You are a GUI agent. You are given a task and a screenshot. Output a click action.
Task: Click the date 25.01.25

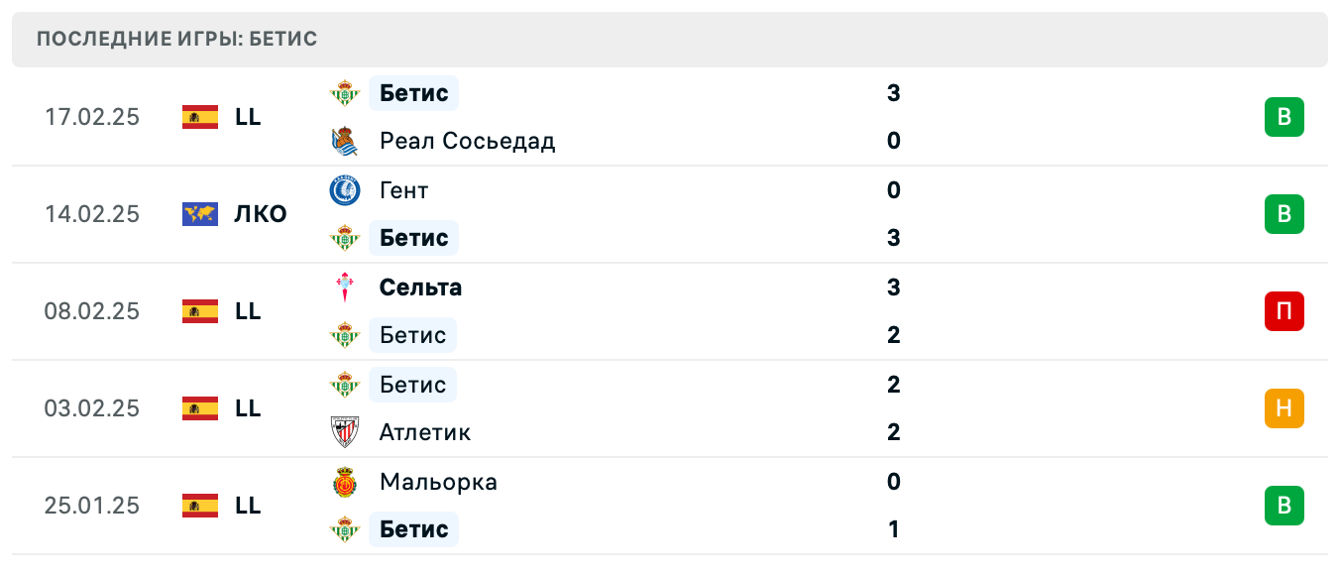pos(92,506)
